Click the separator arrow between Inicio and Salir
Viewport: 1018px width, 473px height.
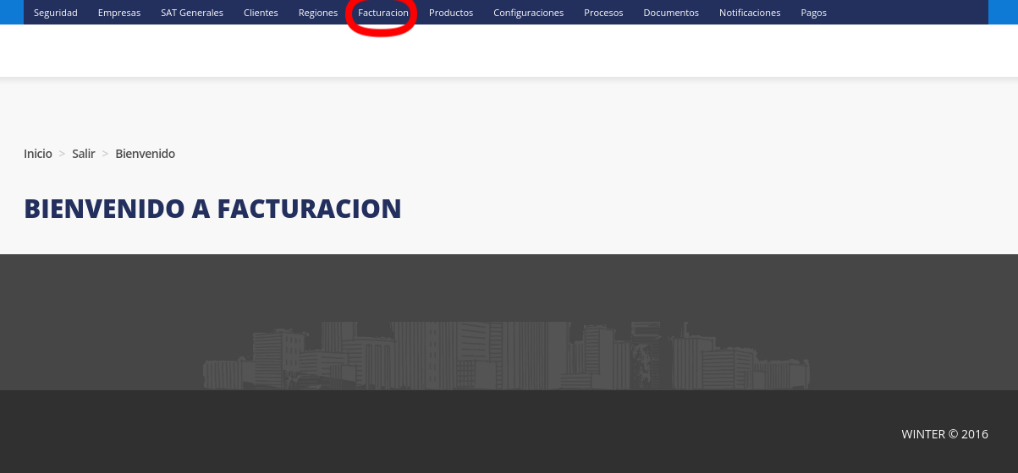click(x=62, y=154)
